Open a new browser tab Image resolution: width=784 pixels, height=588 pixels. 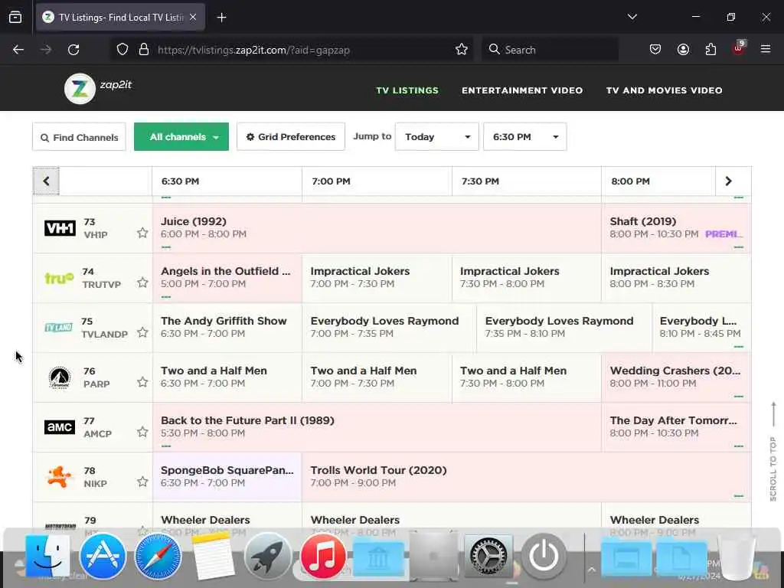[221, 18]
